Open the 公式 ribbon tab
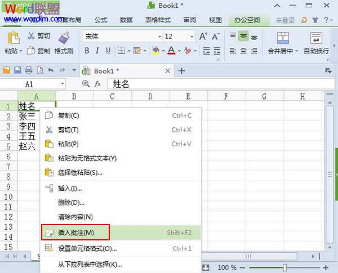Image resolution: width=338 pixels, height=273 pixels. [x=101, y=20]
